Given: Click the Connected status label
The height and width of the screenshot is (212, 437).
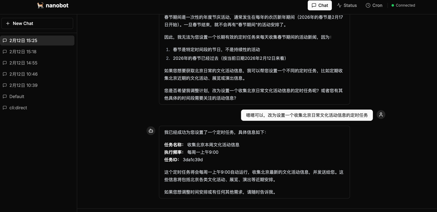Looking at the screenshot, I should pos(405,5).
